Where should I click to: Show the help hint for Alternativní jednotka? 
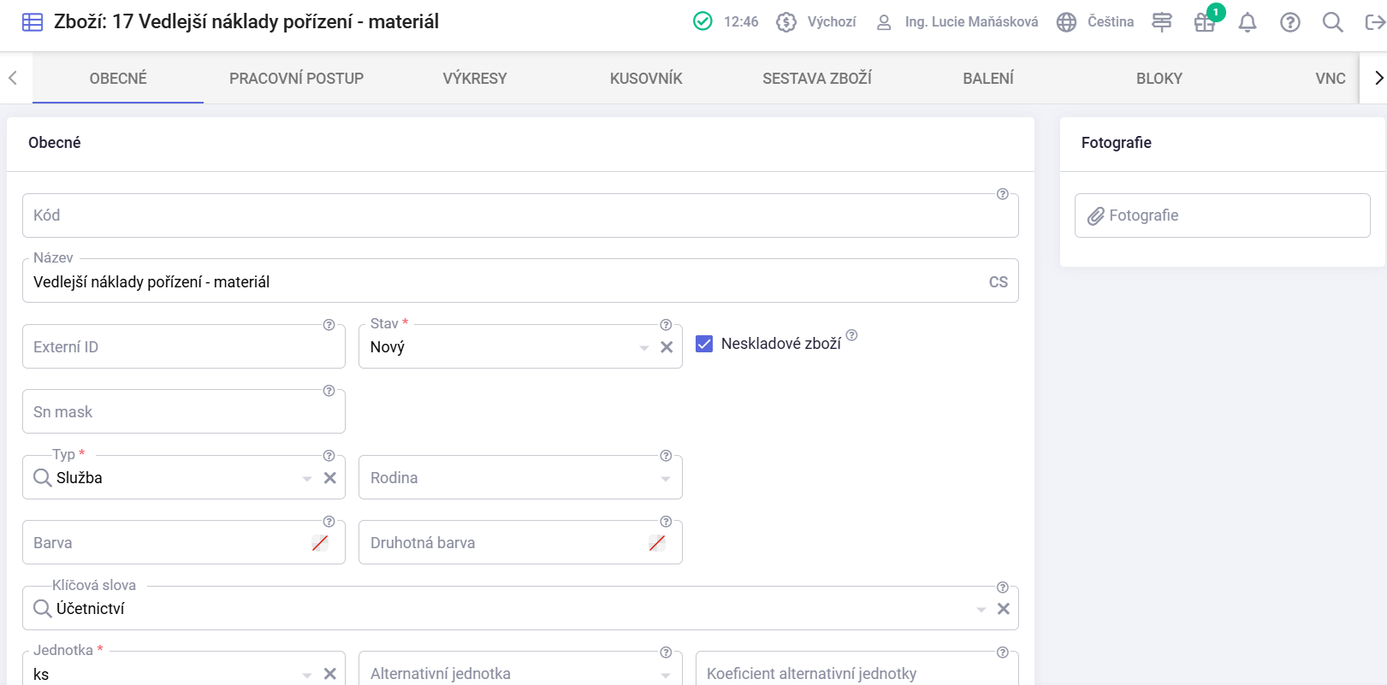[666, 653]
